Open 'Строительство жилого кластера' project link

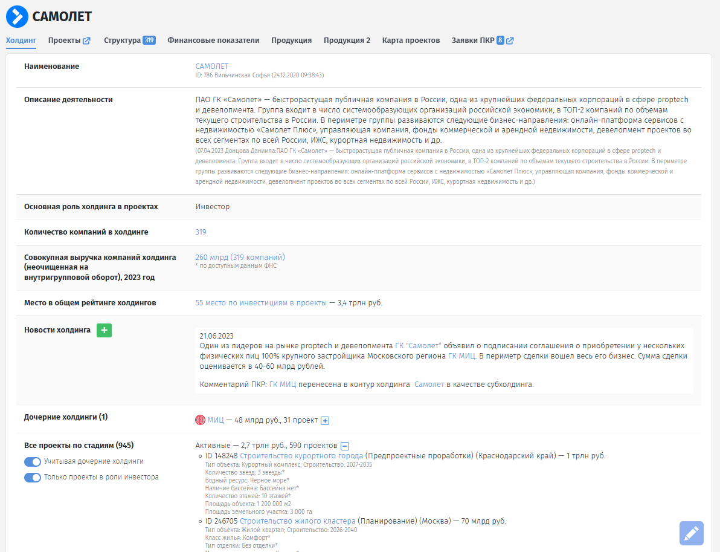tap(297, 521)
